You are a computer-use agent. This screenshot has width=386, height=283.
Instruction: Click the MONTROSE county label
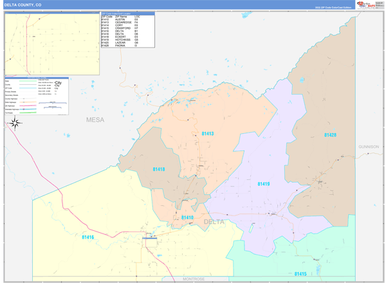click(x=192, y=279)
